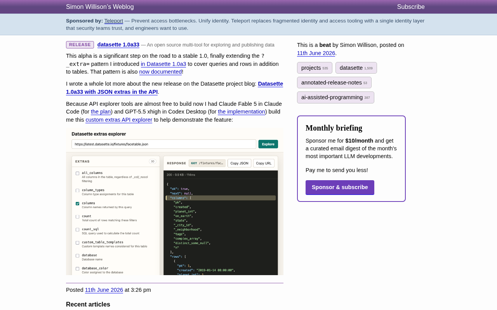
Task: Uncheck the columns checkbox
Action: 77,203
